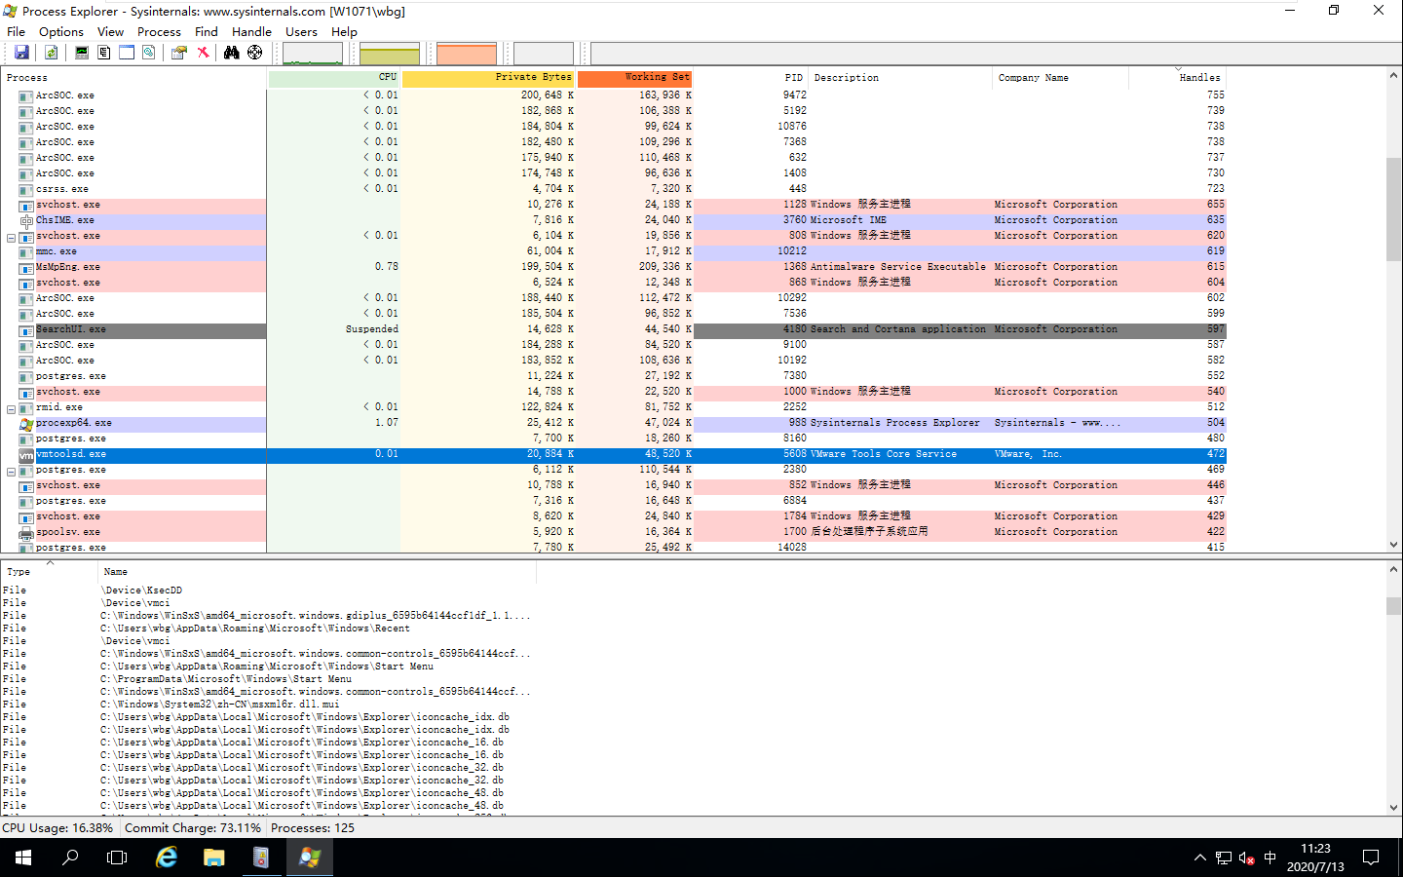Click the yellow commit history mini graph
The height and width of the screenshot is (877, 1403).
[x=390, y=54]
